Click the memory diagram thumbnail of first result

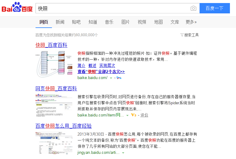pos(54,64)
